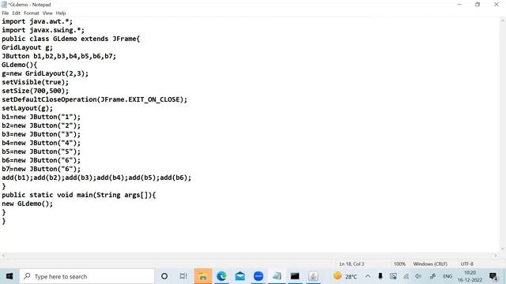
Task: Click the 100% zoom status entry
Action: [x=399, y=263]
